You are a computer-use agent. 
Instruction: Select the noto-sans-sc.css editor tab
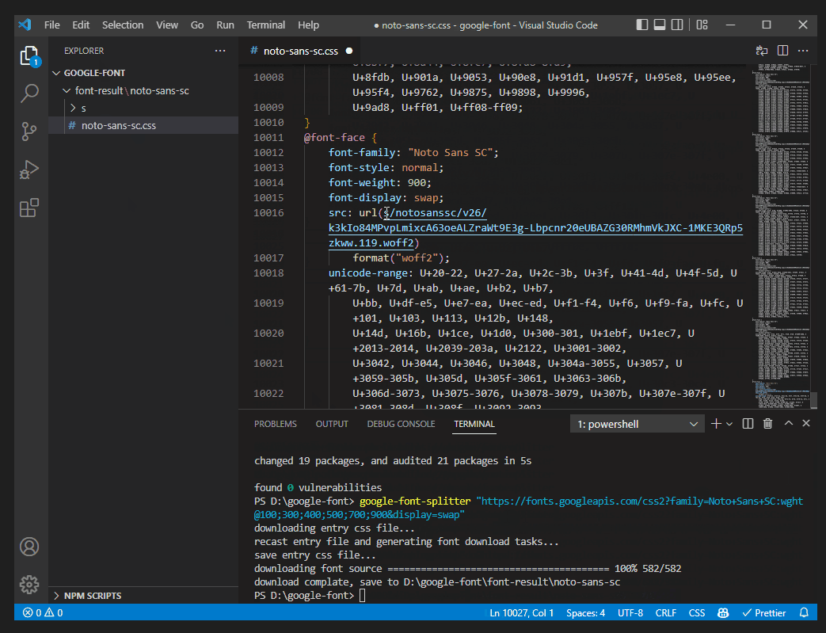point(301,51)
